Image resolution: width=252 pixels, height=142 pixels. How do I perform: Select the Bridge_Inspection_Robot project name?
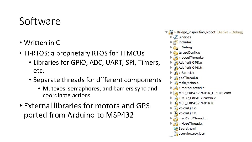click(x=196, y=32)
